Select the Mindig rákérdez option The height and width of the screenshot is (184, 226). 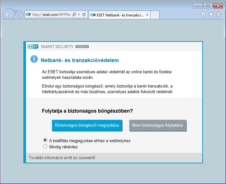[45, 146]
